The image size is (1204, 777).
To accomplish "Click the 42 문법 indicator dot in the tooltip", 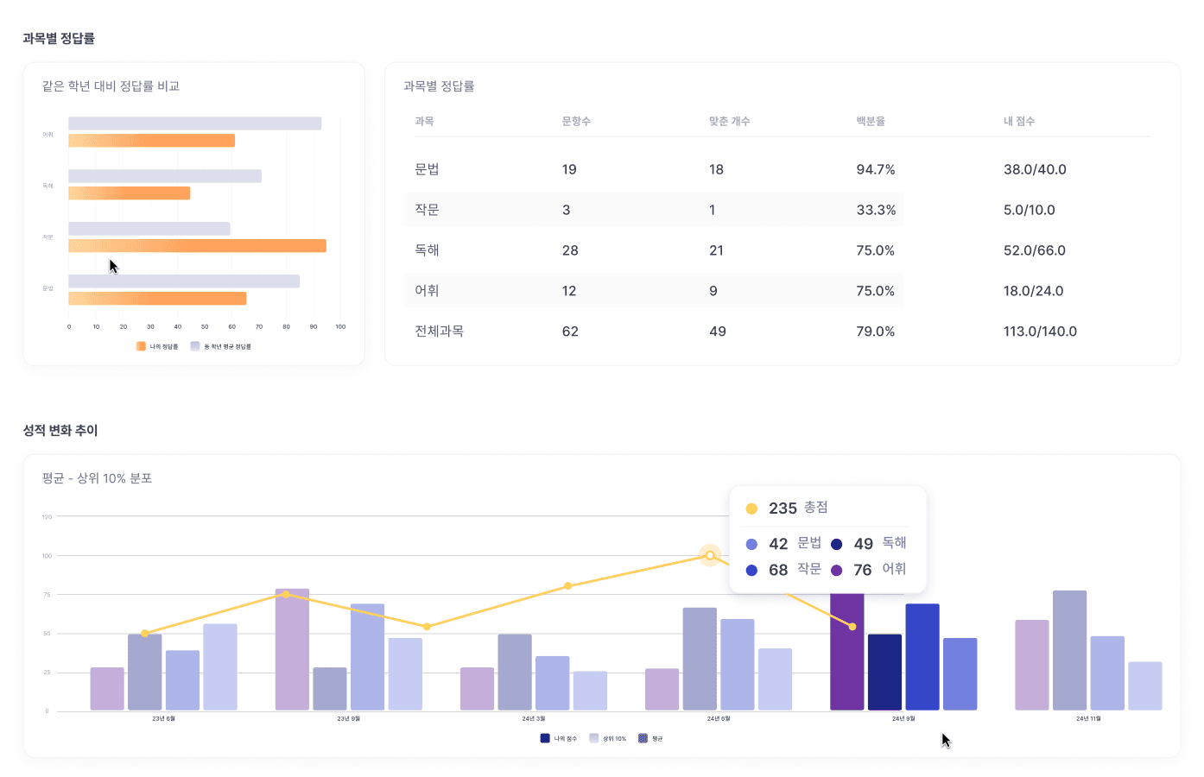I will [x=751, y=543].
